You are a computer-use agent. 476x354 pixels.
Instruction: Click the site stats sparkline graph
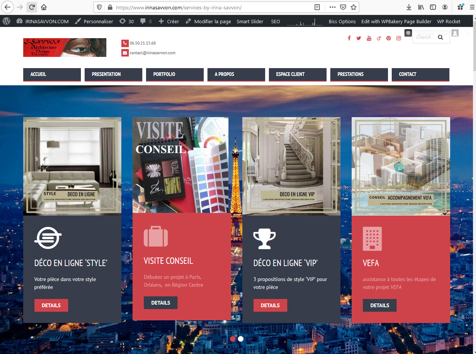pos(304,22)
